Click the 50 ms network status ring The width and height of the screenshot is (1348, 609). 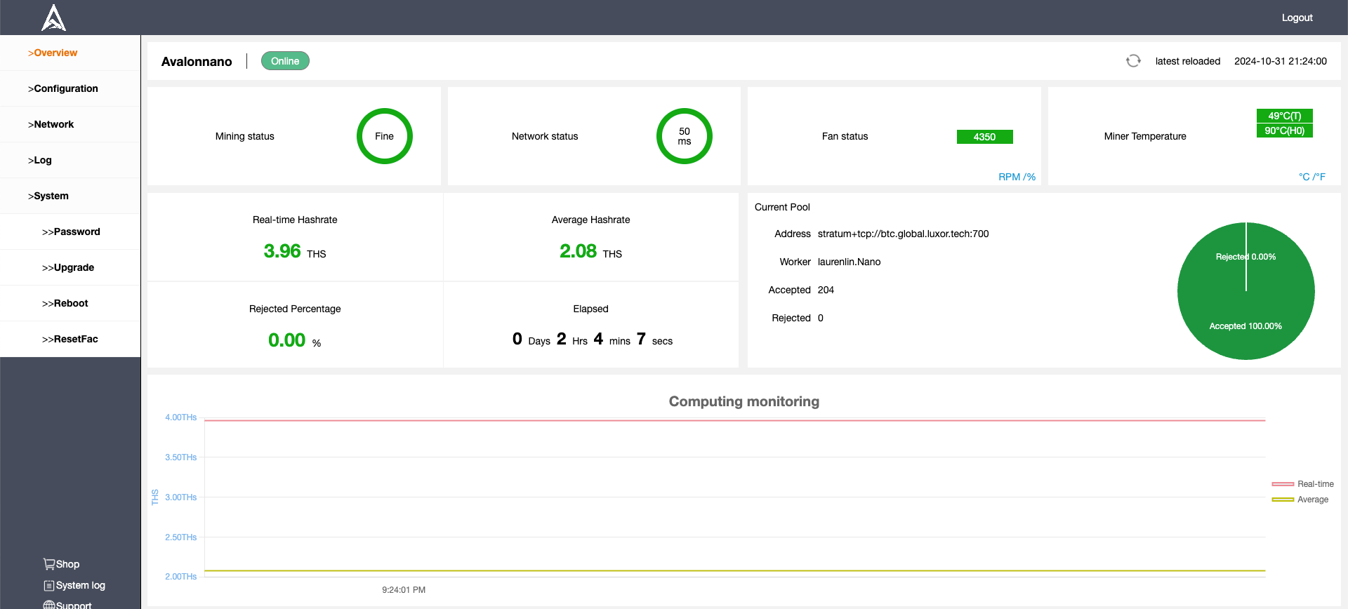685,136
